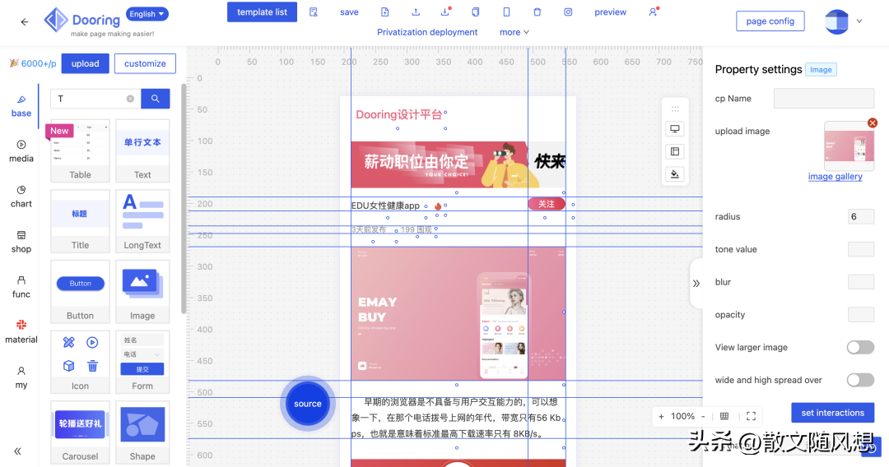Viewport: 889px width, 467px height.
Task: Switch to the shop components tab
Action: 21,242
